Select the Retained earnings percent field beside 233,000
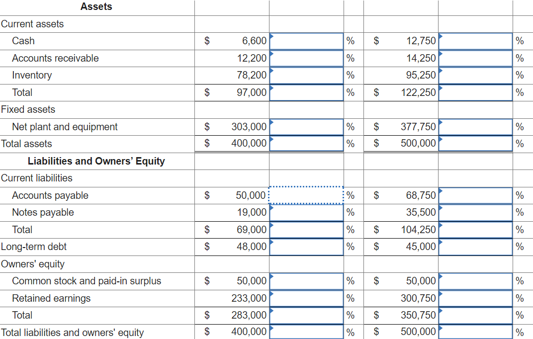Screen dimensions: 533x339 (x=306, y=298)
